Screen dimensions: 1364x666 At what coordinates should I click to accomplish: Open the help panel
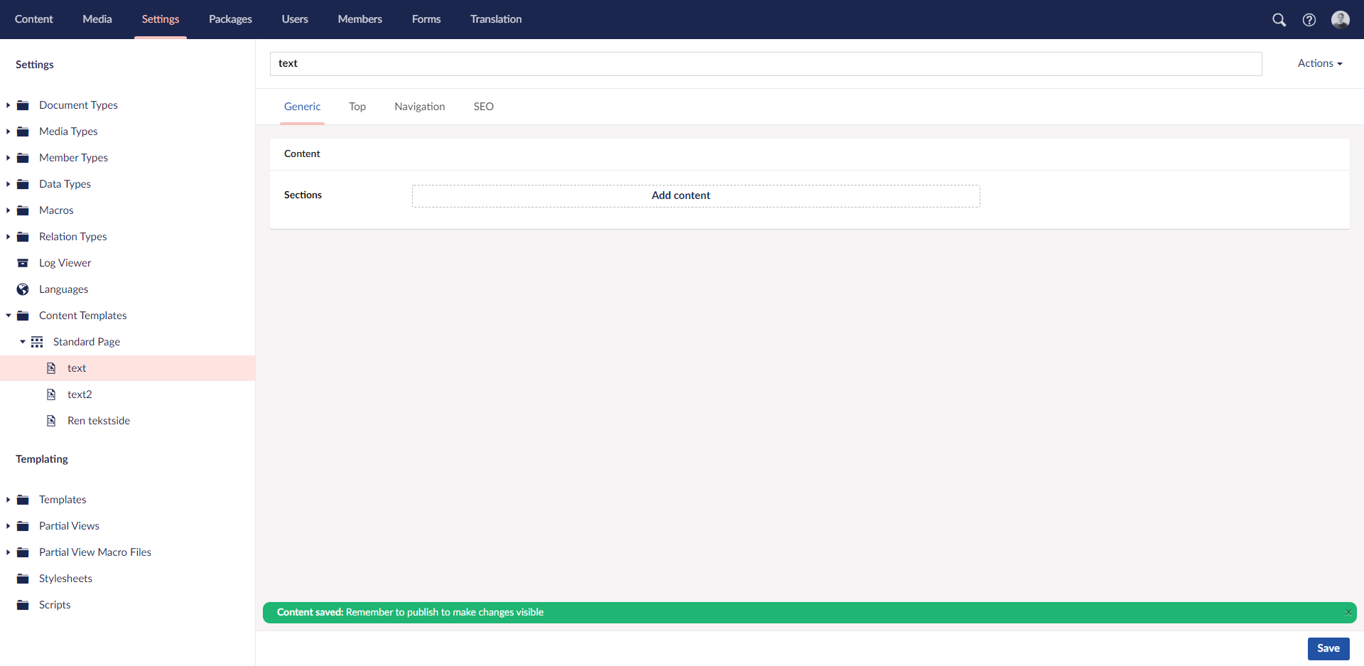[x=1311, y=19]
